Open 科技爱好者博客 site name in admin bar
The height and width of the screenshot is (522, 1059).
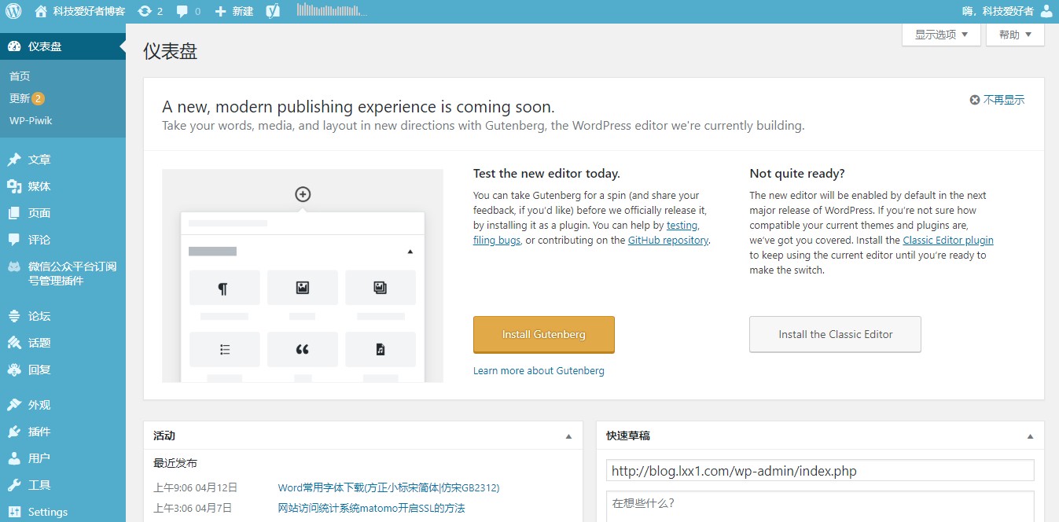pyautogui.click(x=89, y=11)
